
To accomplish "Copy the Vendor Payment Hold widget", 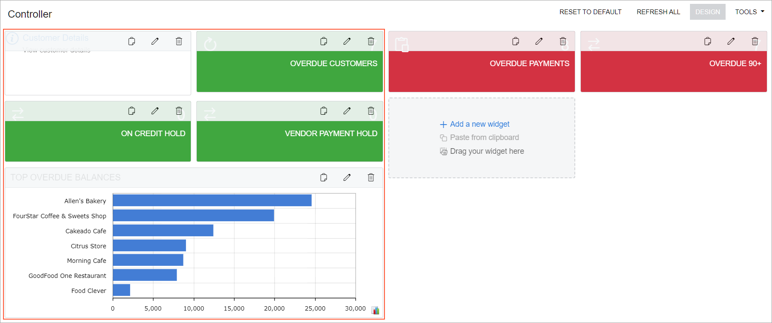I will (x=324, y=111).
